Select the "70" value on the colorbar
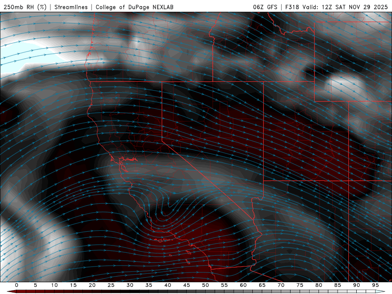 coord(281,285)
